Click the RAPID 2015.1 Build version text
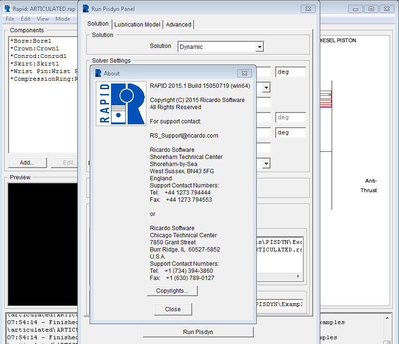 (x=200, y=86)
